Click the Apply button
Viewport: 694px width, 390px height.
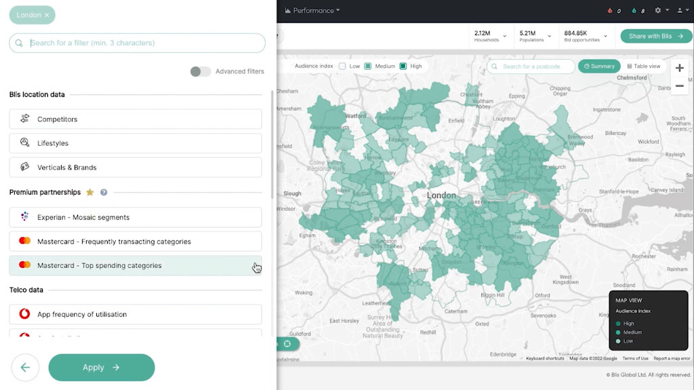pyautogui.click(x=102, y=368)
